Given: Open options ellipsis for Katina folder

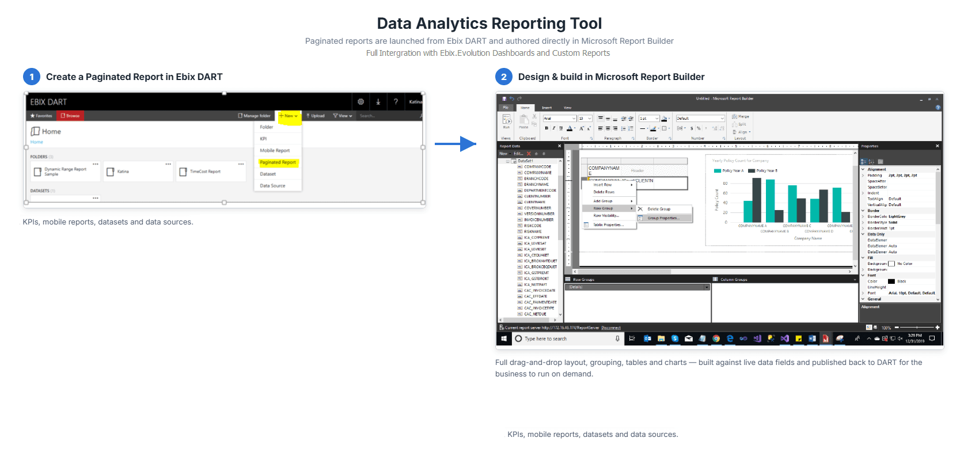Looking at the screenshot, I should point(168,164).
